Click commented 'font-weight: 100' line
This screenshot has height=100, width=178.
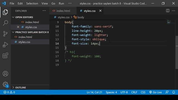tap(86, 56)
